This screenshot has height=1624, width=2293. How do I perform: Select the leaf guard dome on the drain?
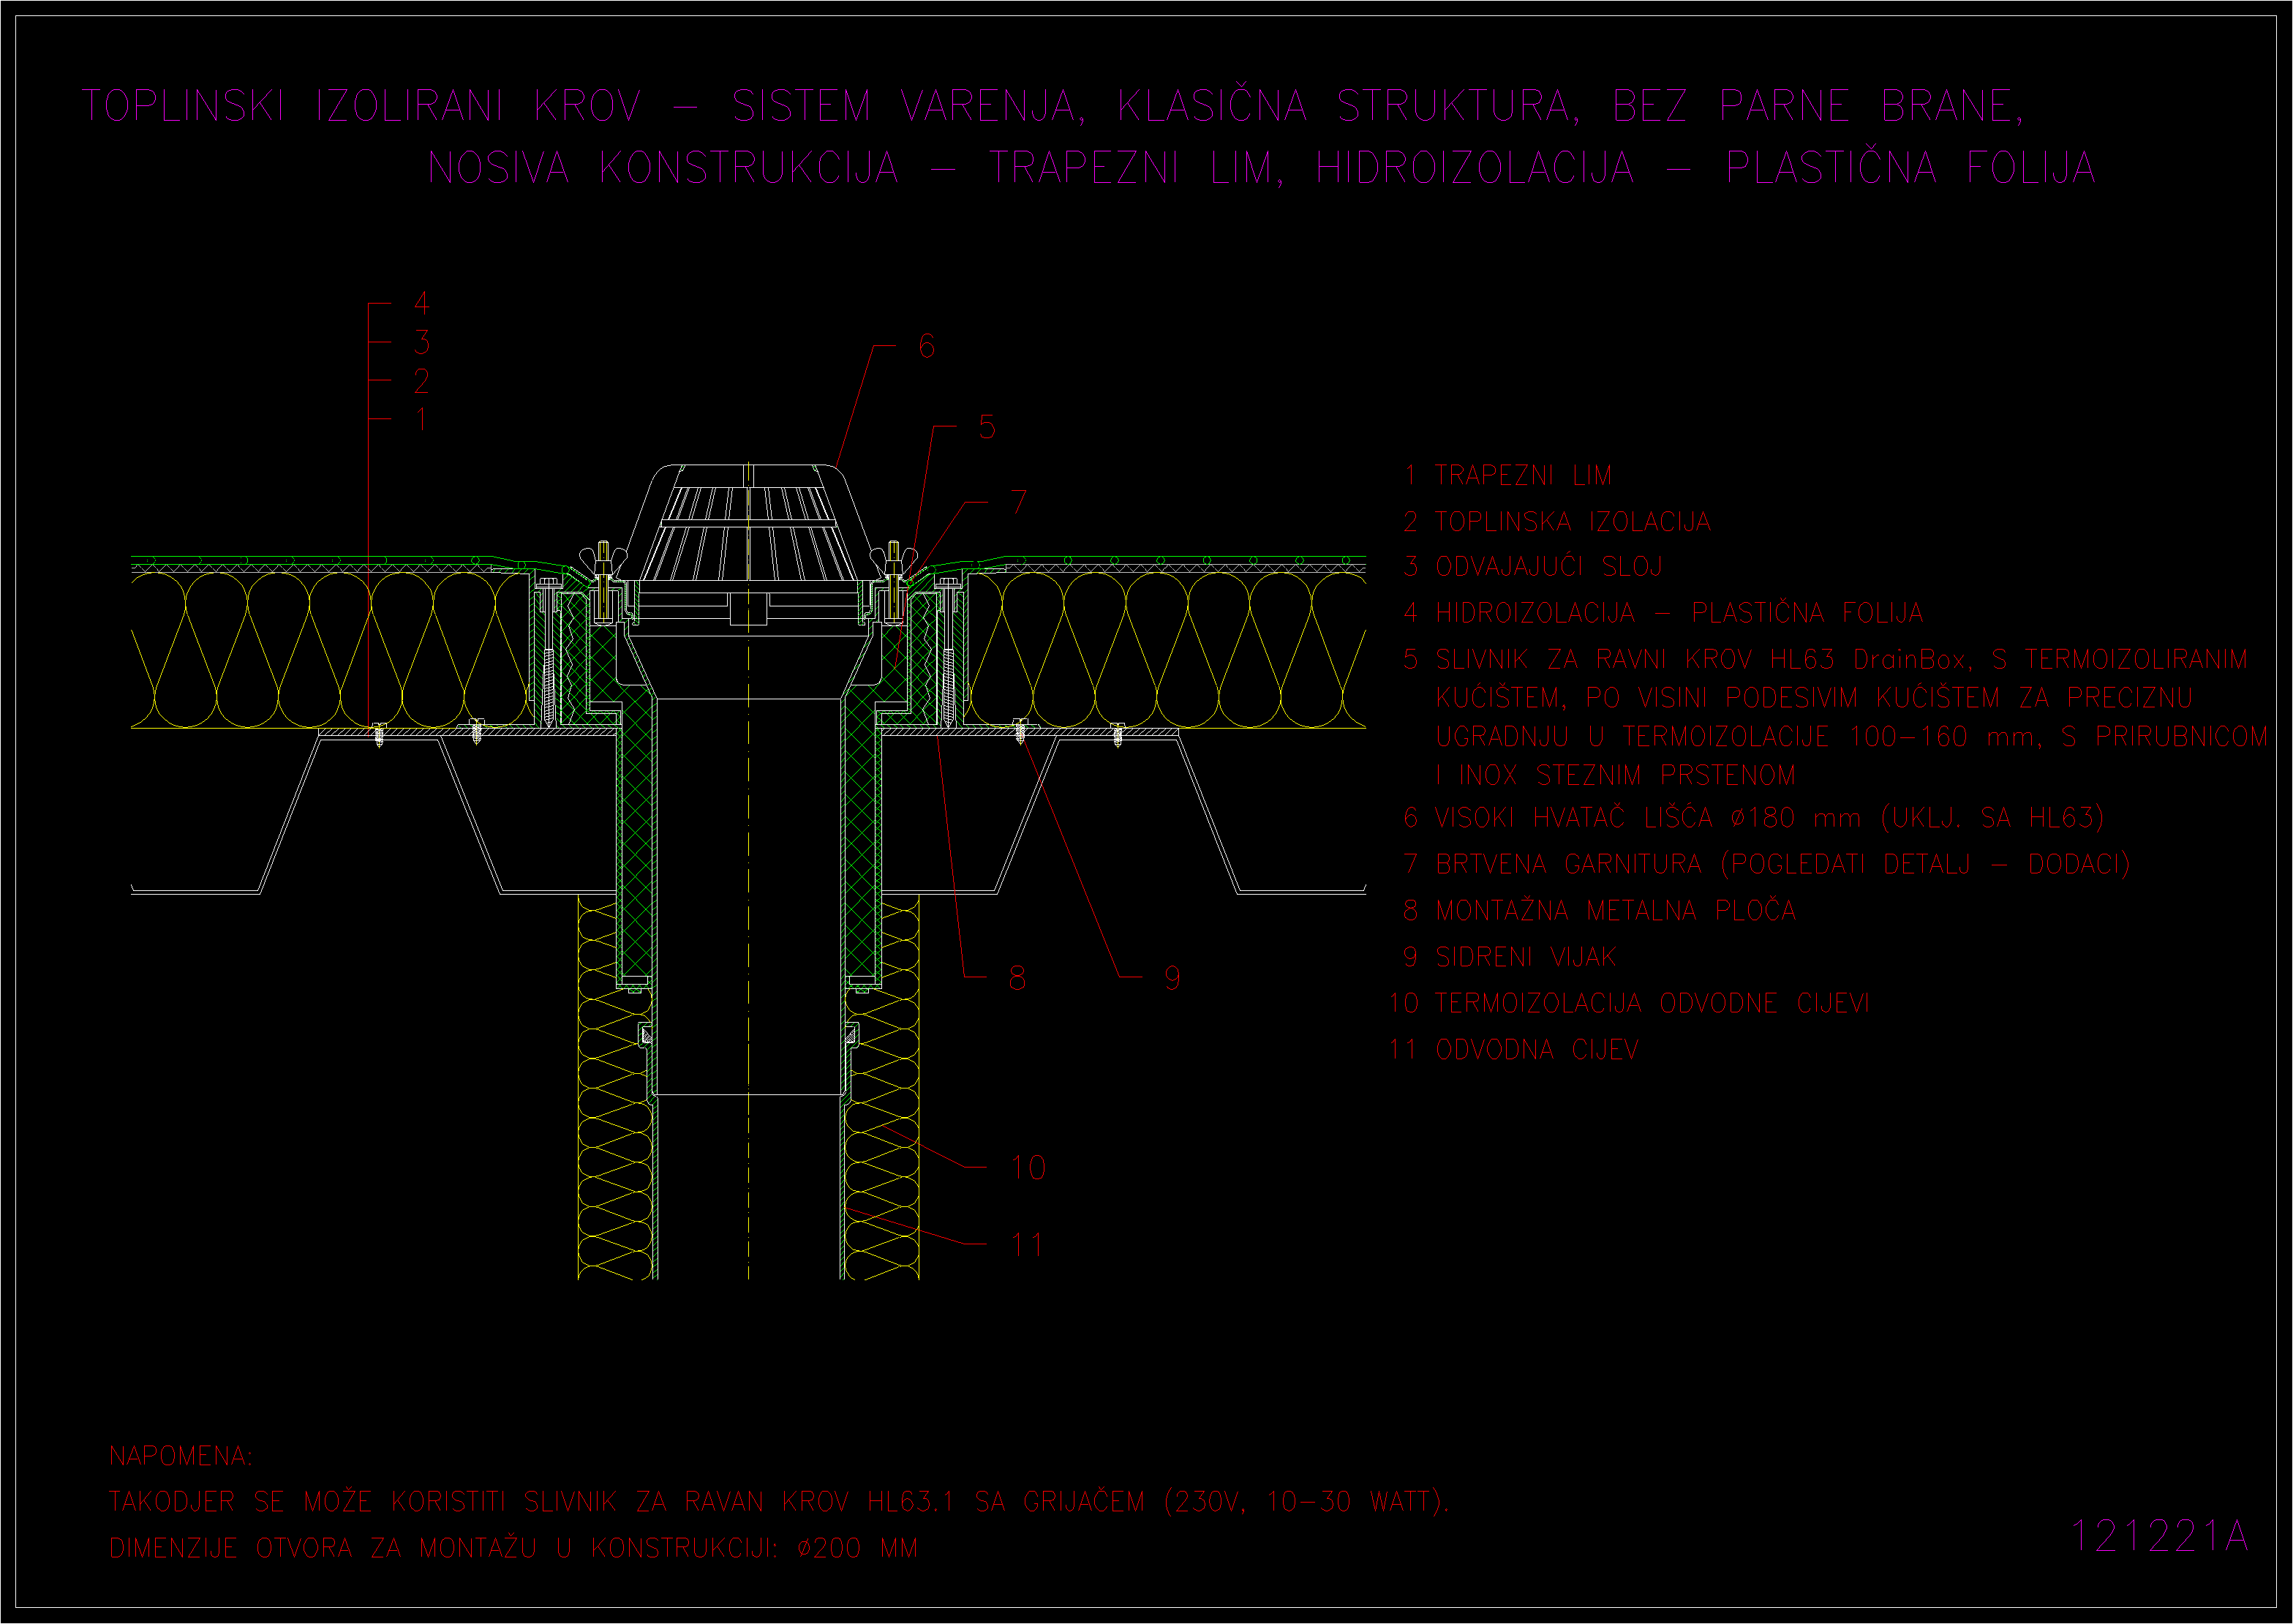[749, 523]
